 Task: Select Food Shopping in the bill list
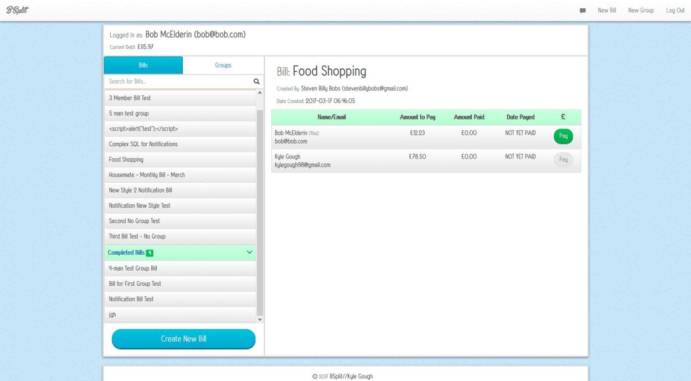[180, 159]
